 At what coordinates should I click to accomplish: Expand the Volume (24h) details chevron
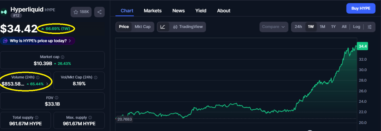pos(47,84)
